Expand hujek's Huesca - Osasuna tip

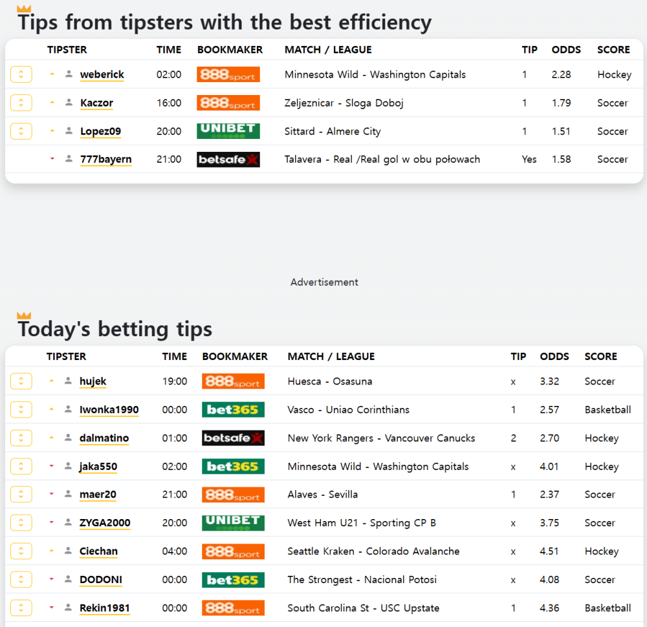coord(21,381)
